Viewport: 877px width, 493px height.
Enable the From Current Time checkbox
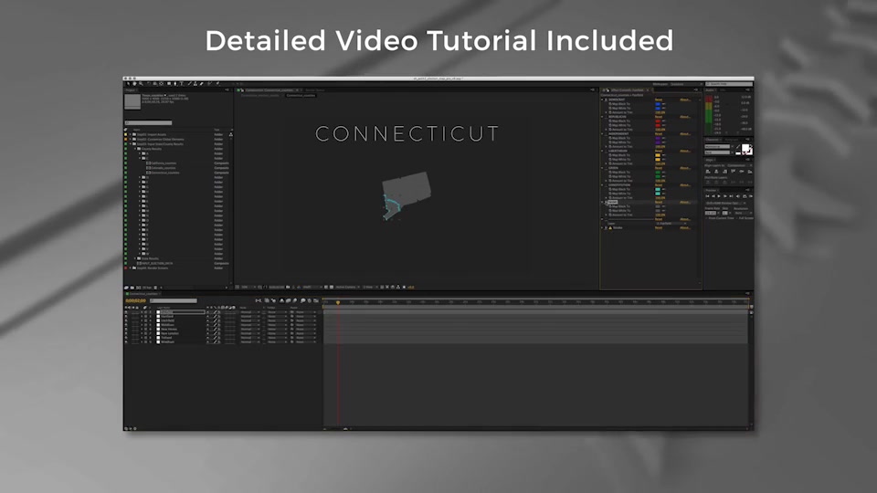tap(706, 218)
